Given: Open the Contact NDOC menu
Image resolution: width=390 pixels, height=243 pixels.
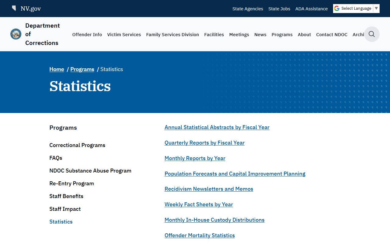Looking at the screenshot, I should (x=332, y=35).
